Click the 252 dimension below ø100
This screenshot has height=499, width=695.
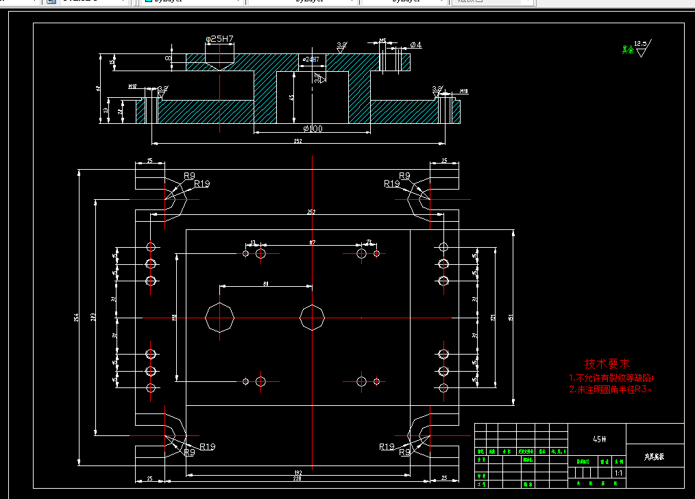pyautogui.click(x=298, y=141)
